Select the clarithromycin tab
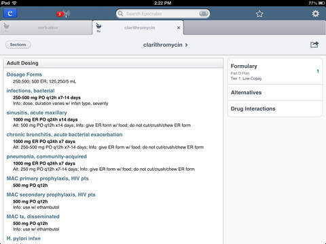 (x=138, y=28)
